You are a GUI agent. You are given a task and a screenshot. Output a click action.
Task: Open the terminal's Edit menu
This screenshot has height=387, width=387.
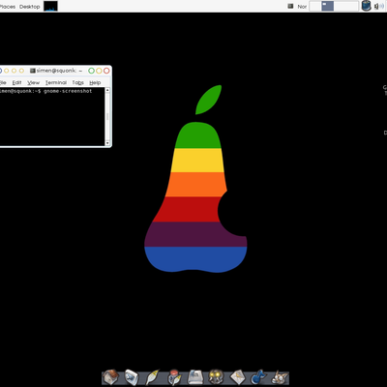(16, 82)
